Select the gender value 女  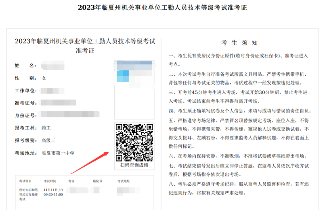(x=44, y=78)
